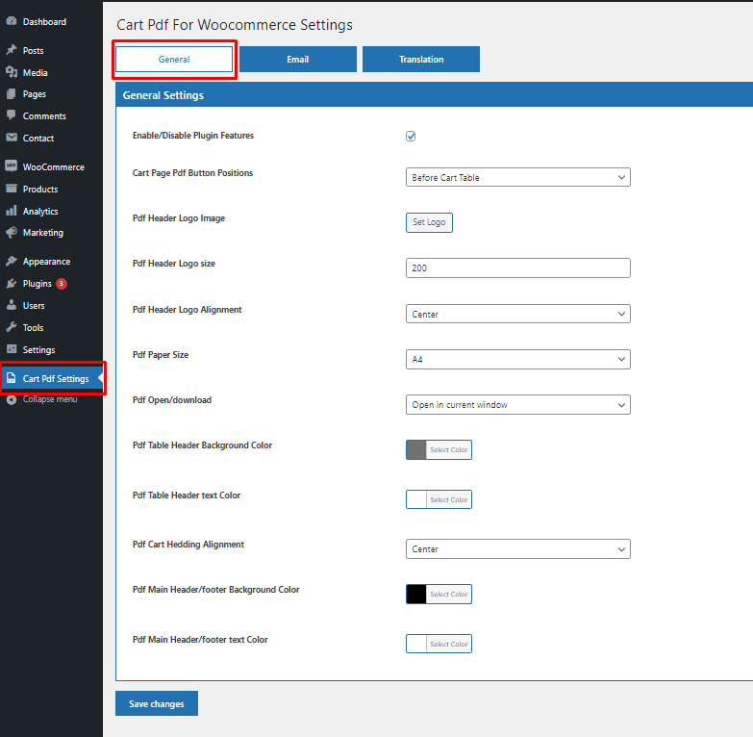Image resolution: width=753 pixels, height=737 pixels.
Task: Click the Cart Pdf Settings file icon
Action: coord(11,378)
